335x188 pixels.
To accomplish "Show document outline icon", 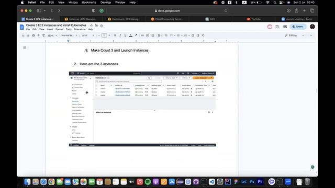I will pyautogui.click(x=25, y=48).
